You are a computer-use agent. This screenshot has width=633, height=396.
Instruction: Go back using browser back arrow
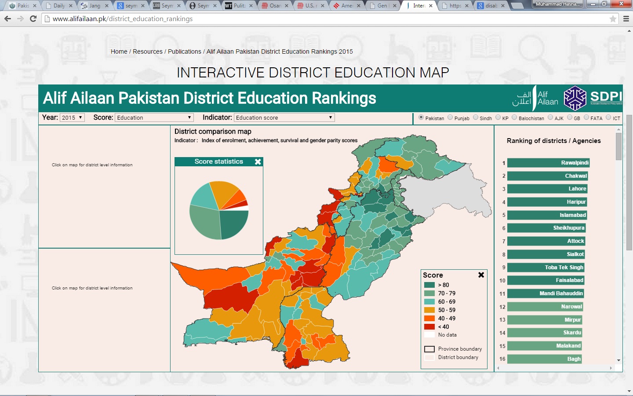(x=7, y=18)
